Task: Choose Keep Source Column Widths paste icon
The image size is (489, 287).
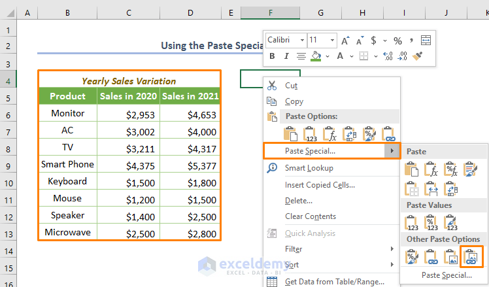Action: tap(431, 189)
